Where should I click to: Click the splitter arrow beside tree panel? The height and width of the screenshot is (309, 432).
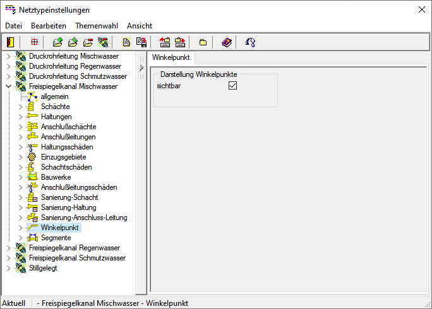click(x=141, y=67)
